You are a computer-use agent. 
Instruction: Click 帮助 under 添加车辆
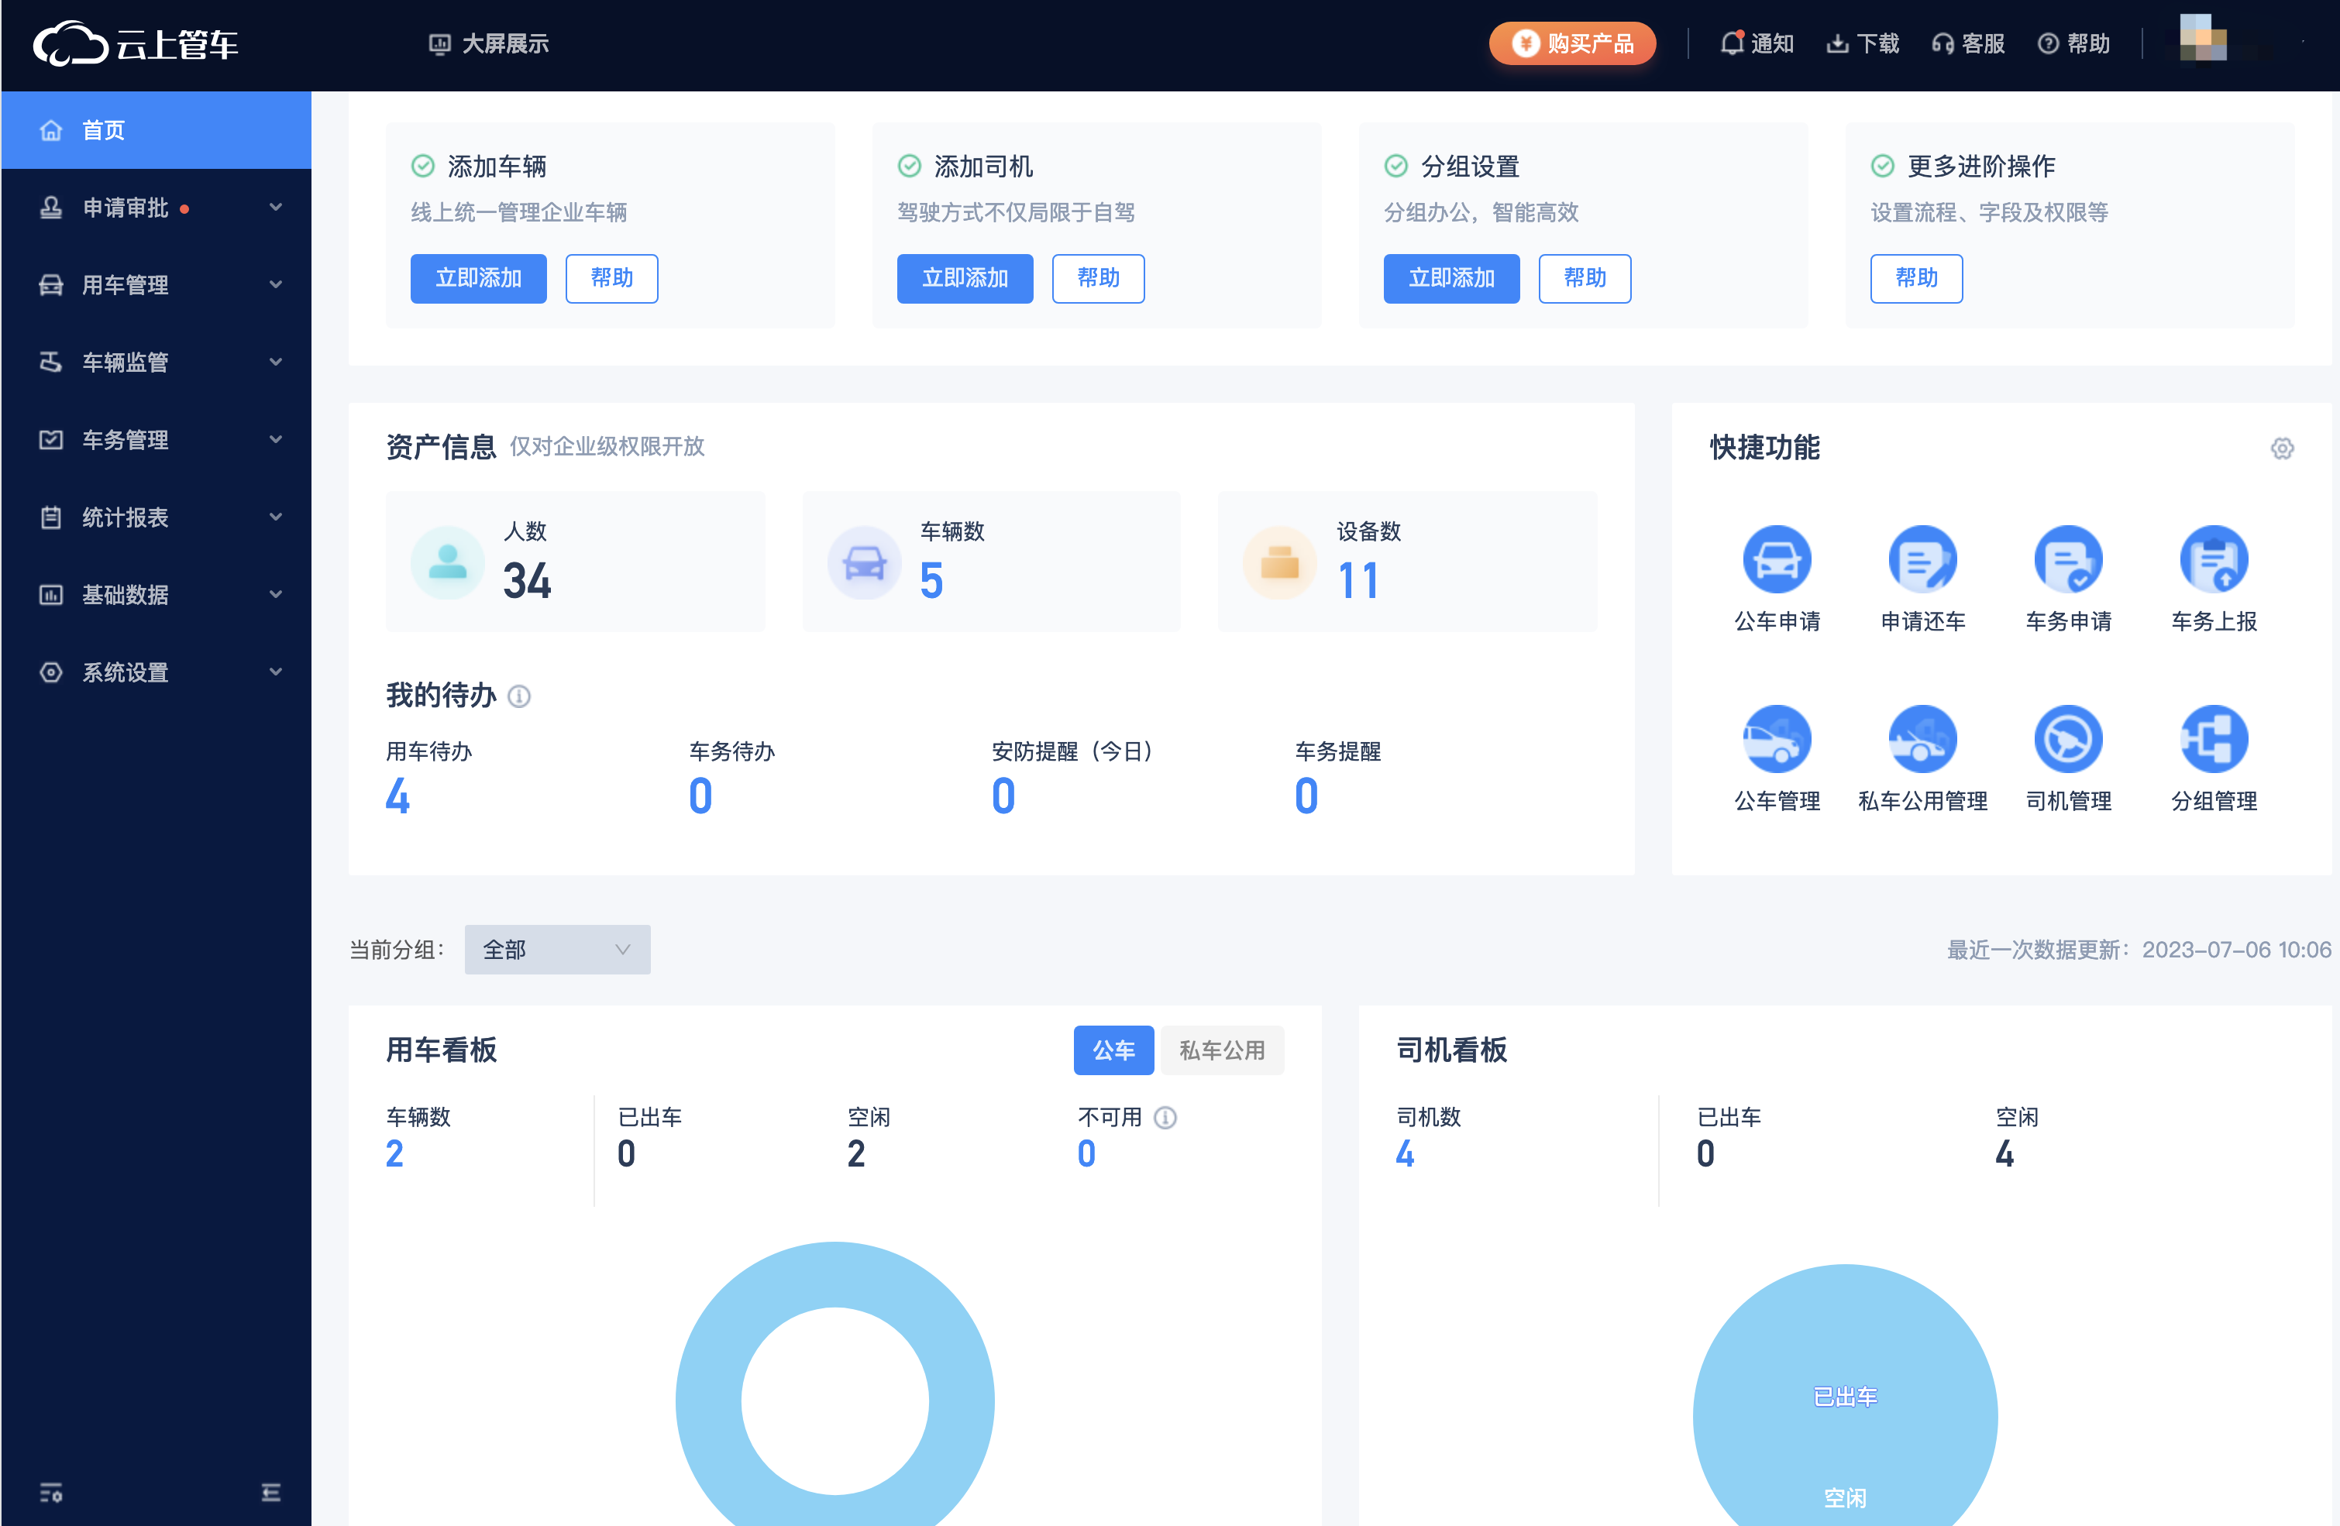(x=611, y=278)
